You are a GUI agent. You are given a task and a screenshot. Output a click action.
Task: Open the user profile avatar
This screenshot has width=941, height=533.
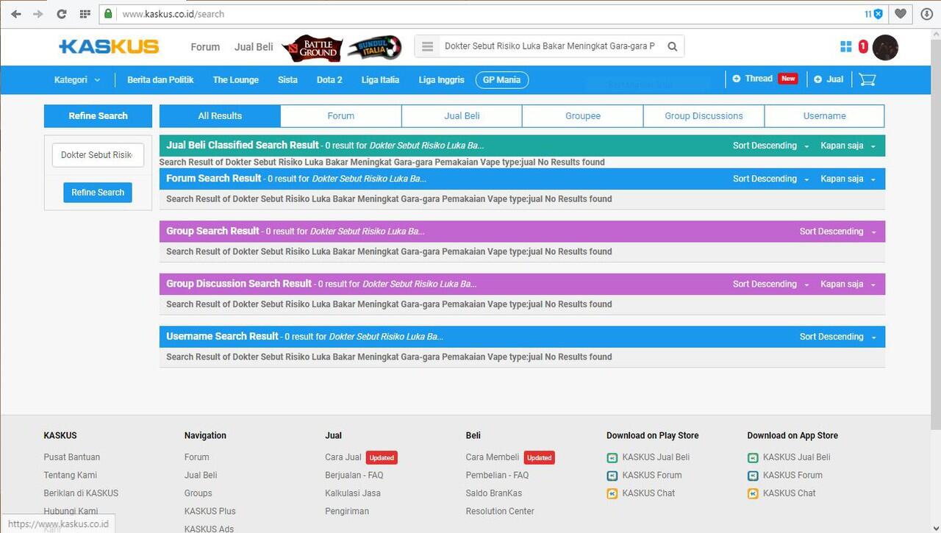885,47
